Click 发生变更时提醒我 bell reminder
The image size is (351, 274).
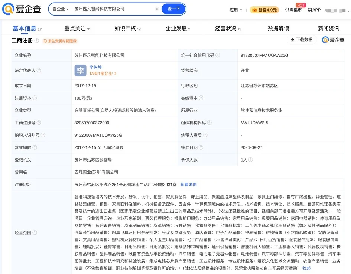click(x=60, y=41)
